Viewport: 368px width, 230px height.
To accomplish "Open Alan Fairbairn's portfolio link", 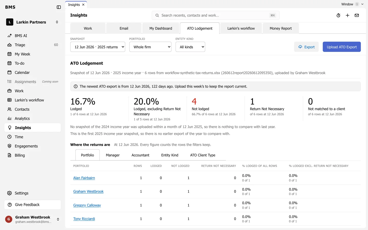I will coord(84,178).
